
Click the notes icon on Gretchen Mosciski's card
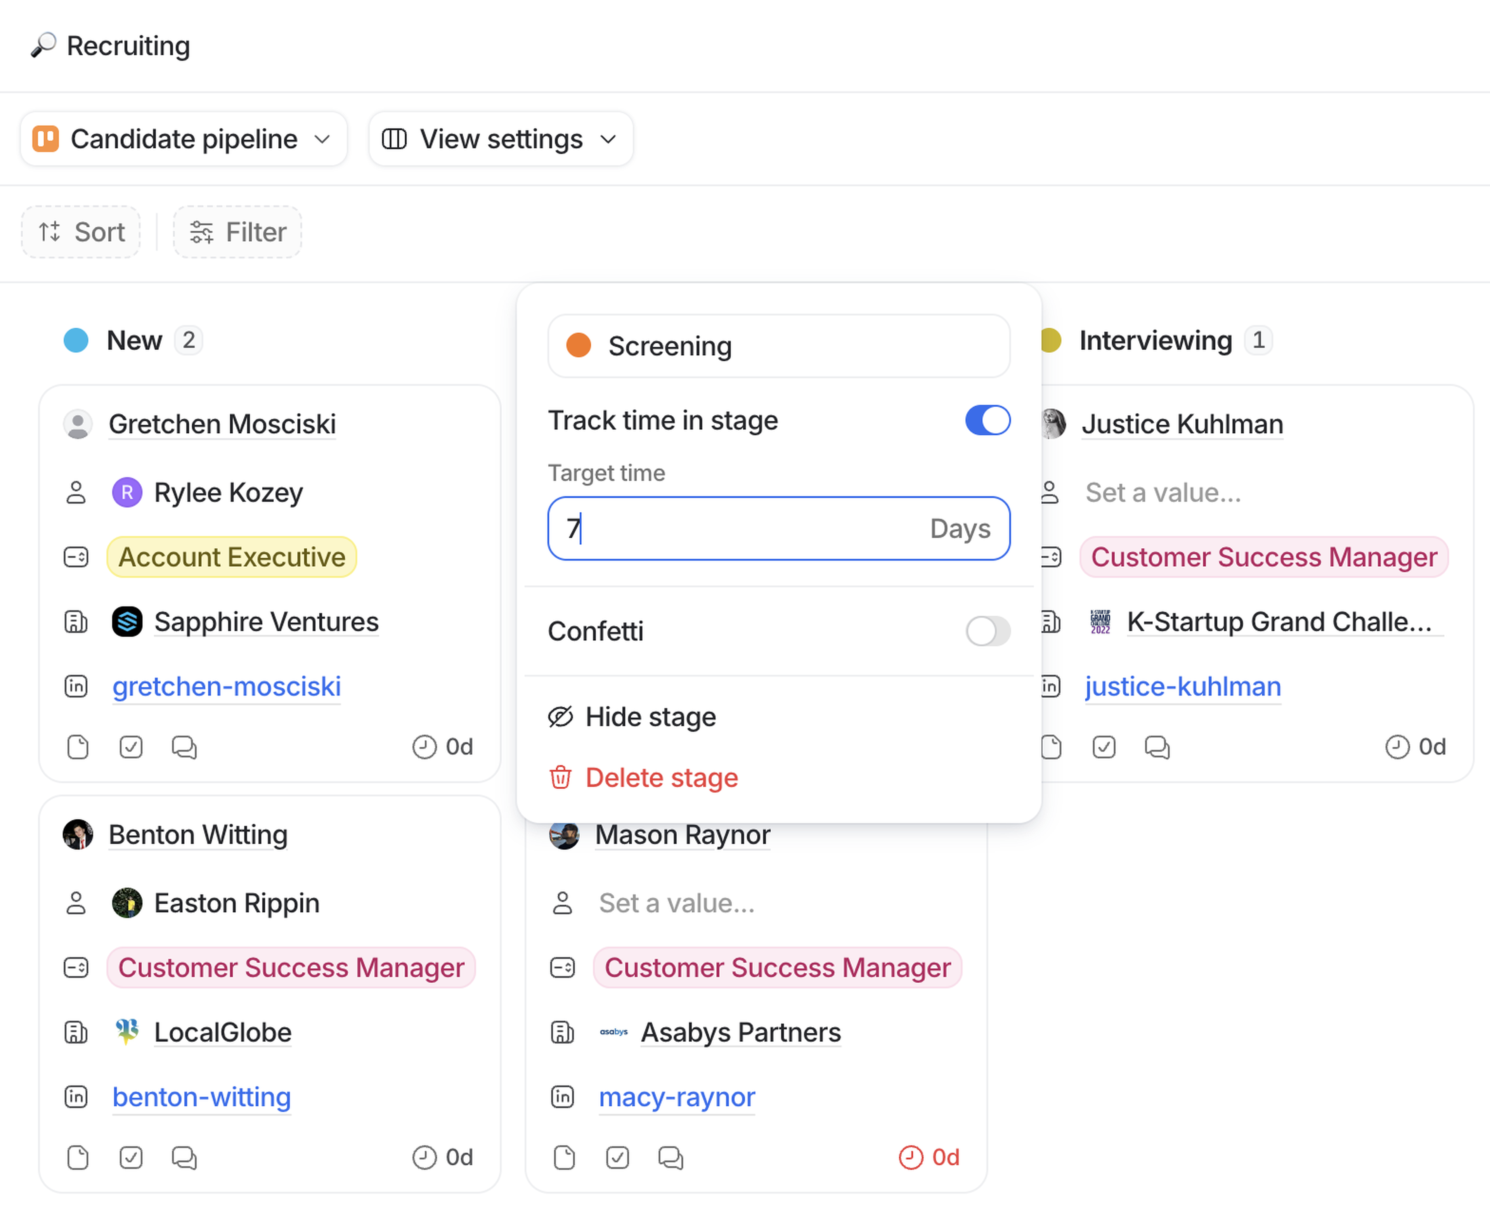78,746
